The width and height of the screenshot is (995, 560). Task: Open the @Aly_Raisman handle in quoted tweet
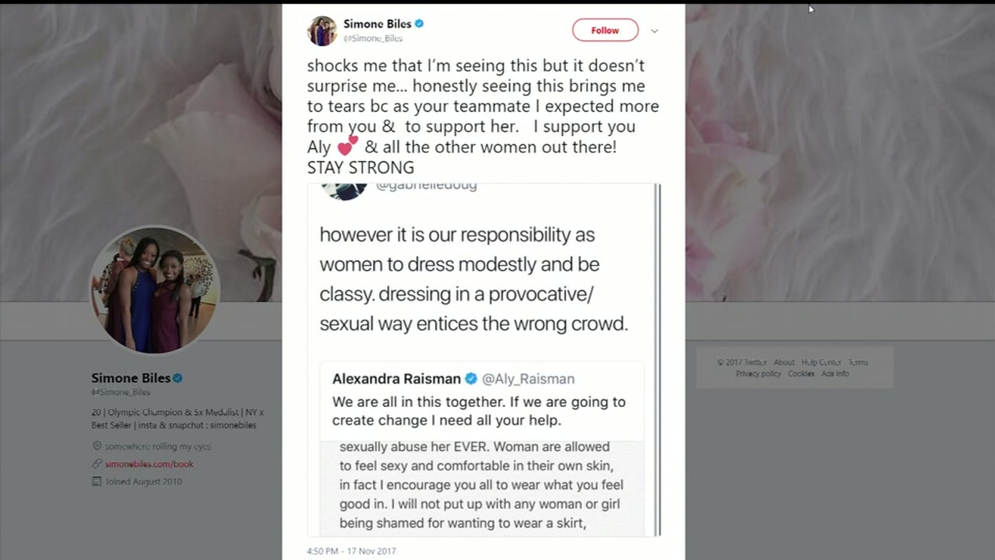pyautogui.click(x=529, y=378)
